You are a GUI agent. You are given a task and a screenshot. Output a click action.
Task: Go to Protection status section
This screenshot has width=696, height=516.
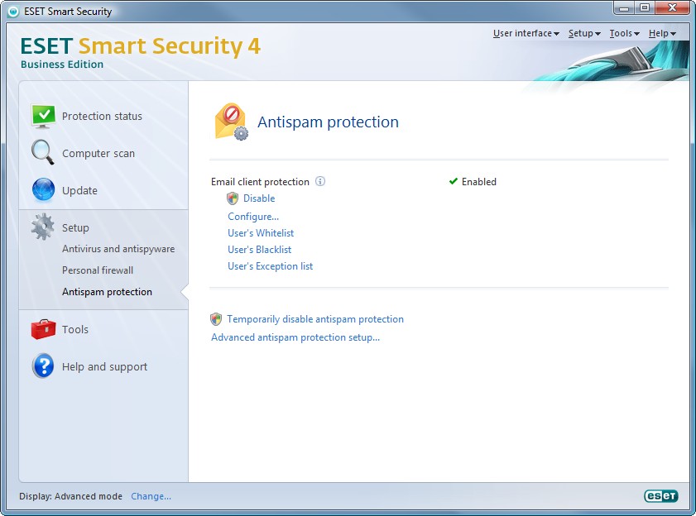click(x=102, y=117)
